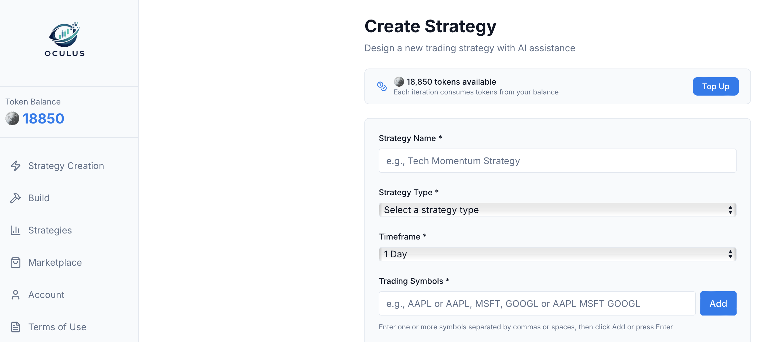Click the Strategy Name input field
Screen dimensions: 776x342
coord(557,160)
